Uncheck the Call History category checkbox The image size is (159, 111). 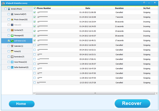pyautogui.click(x=9, y=41)
